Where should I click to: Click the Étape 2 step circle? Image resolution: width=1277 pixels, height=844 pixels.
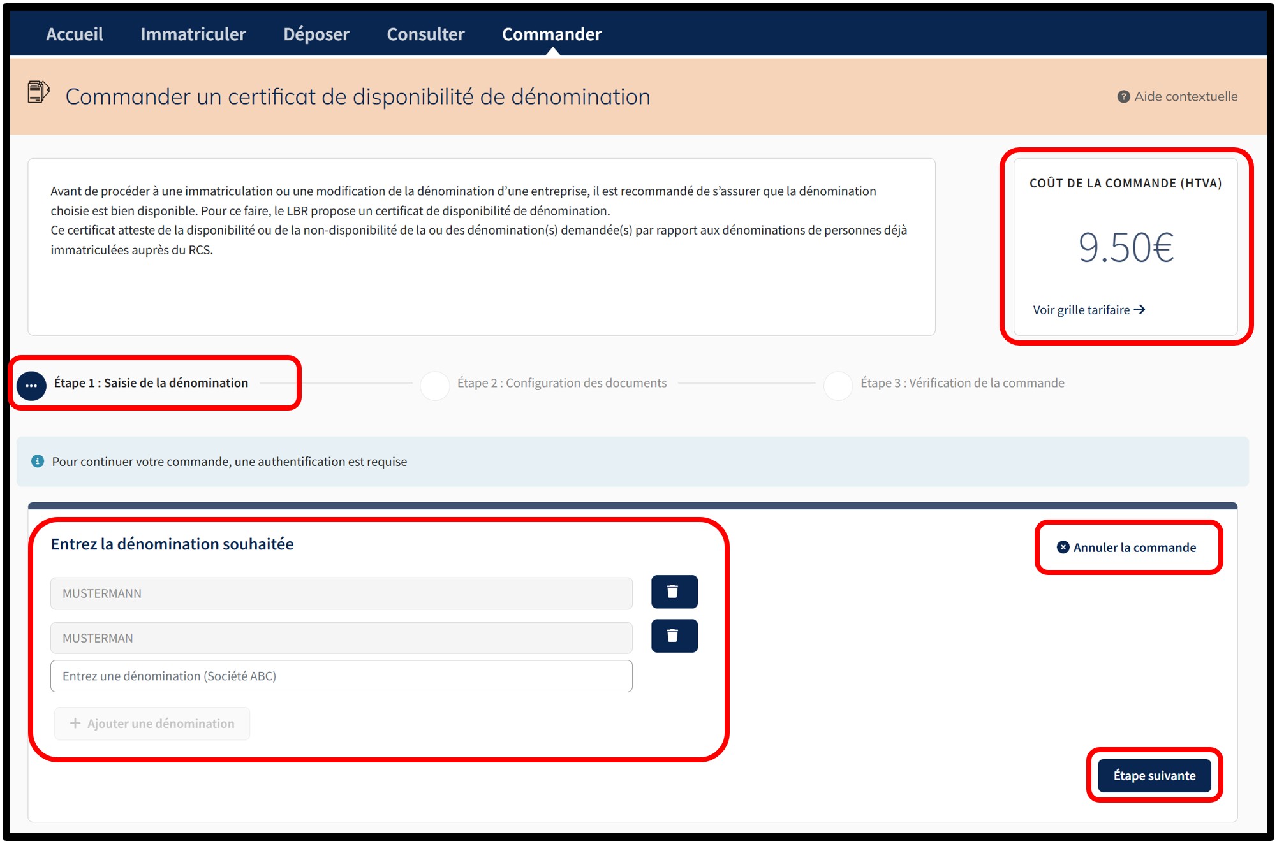point(435,385)
